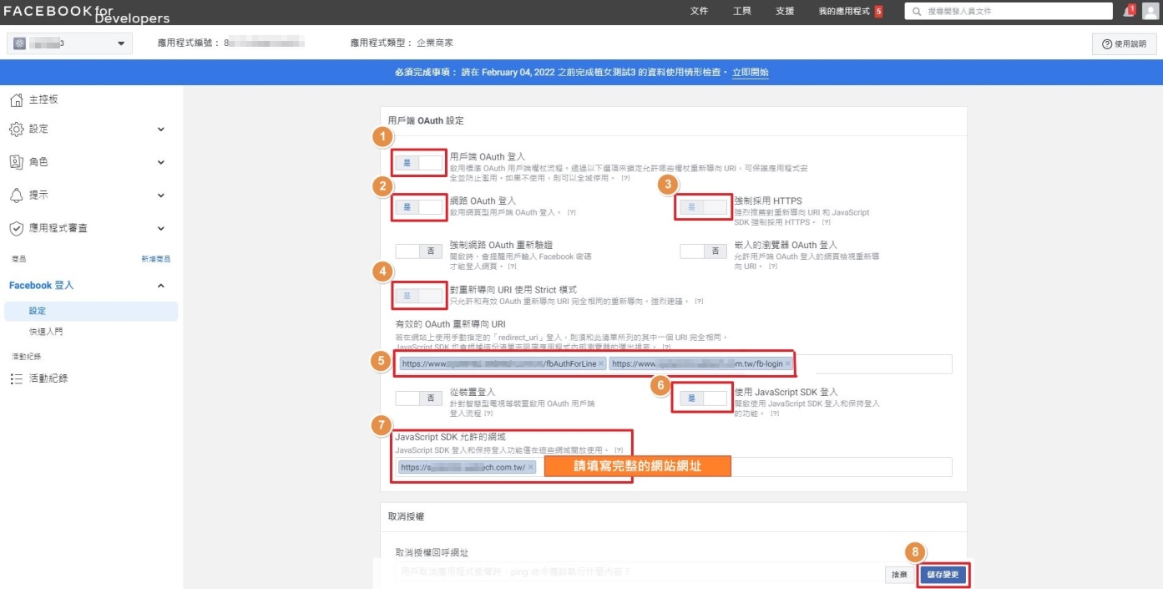Open the 文件 top menu
This screenshot has width=1163, height=589.
(699, 12)
